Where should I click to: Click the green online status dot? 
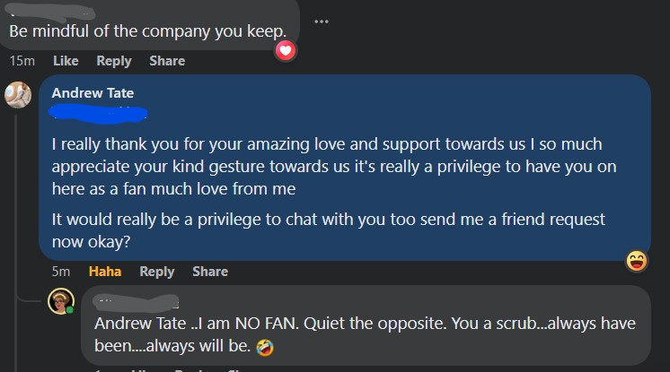(70, 311)
